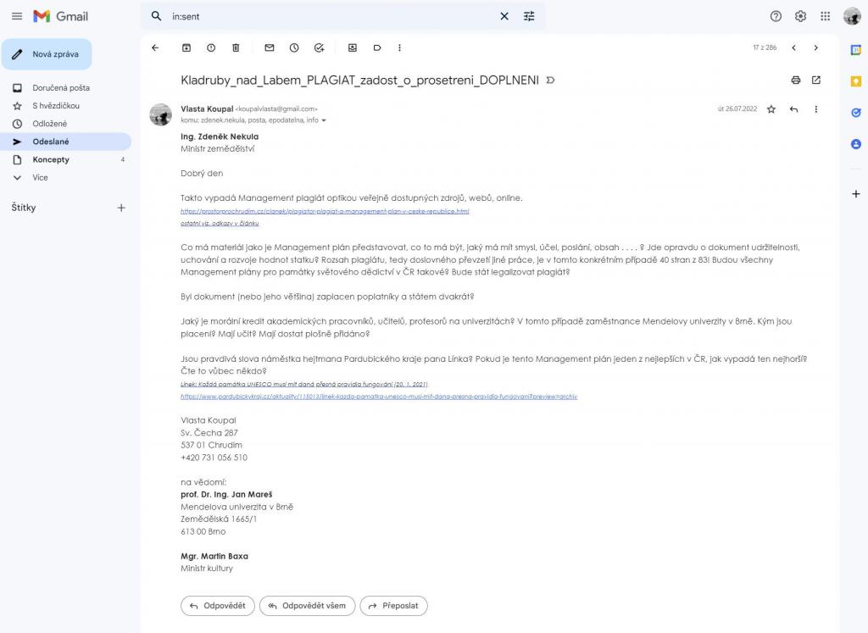Screen dimensions: 868x633
Task: Compose a new message with Nová zpráva
Action: click(47, 54)
